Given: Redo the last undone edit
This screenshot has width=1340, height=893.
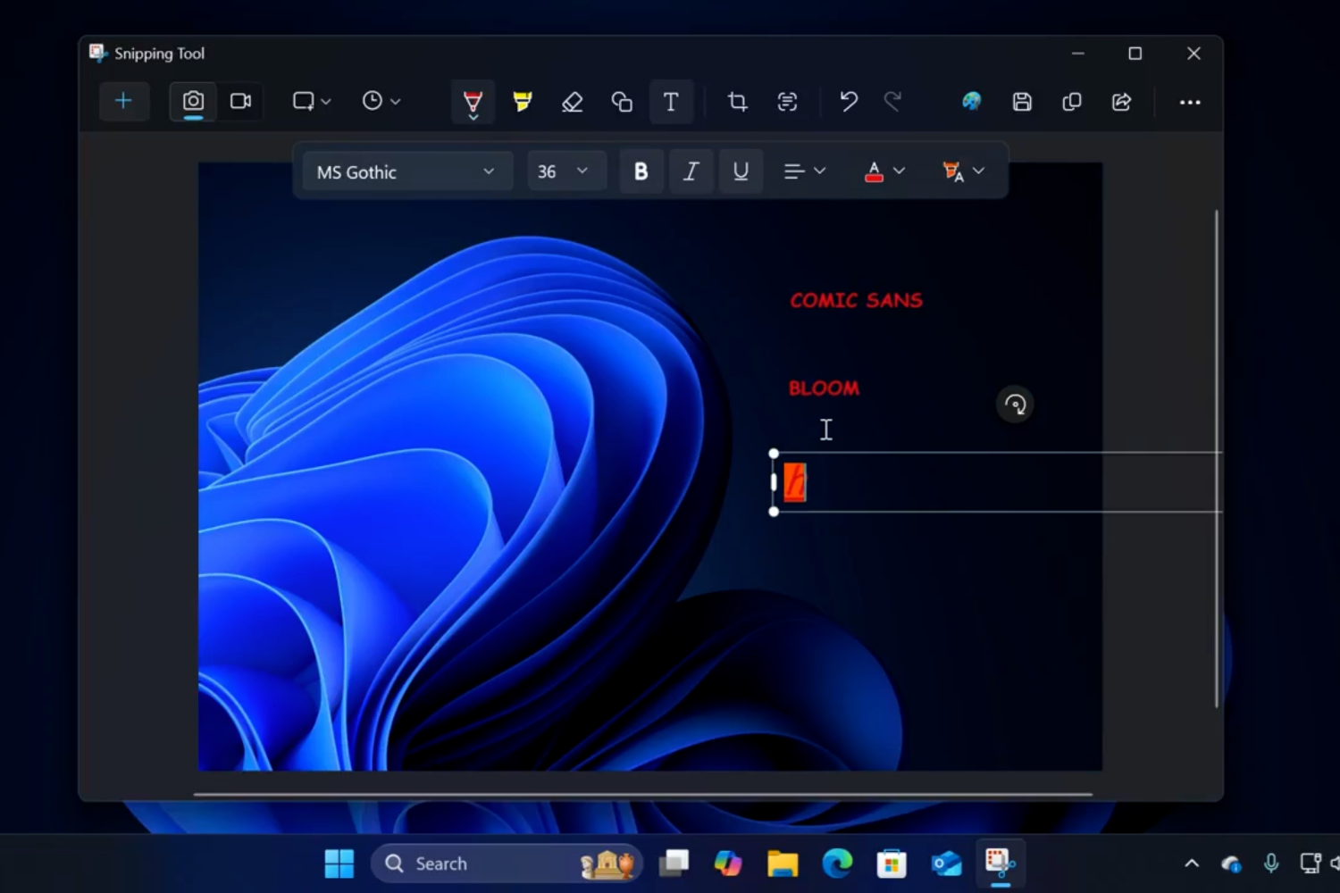Looking at the screenshot, I should pyautogui.click(x=893, y=102).
